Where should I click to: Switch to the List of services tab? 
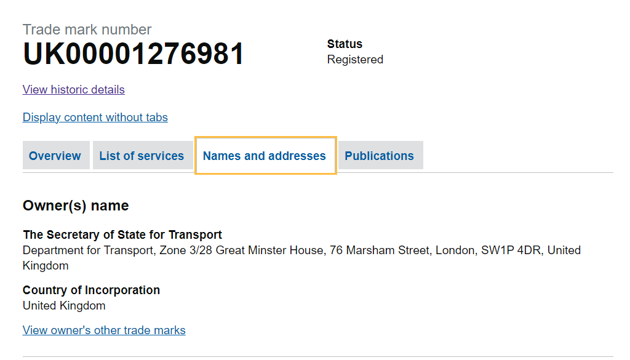[x=142, y=156]
